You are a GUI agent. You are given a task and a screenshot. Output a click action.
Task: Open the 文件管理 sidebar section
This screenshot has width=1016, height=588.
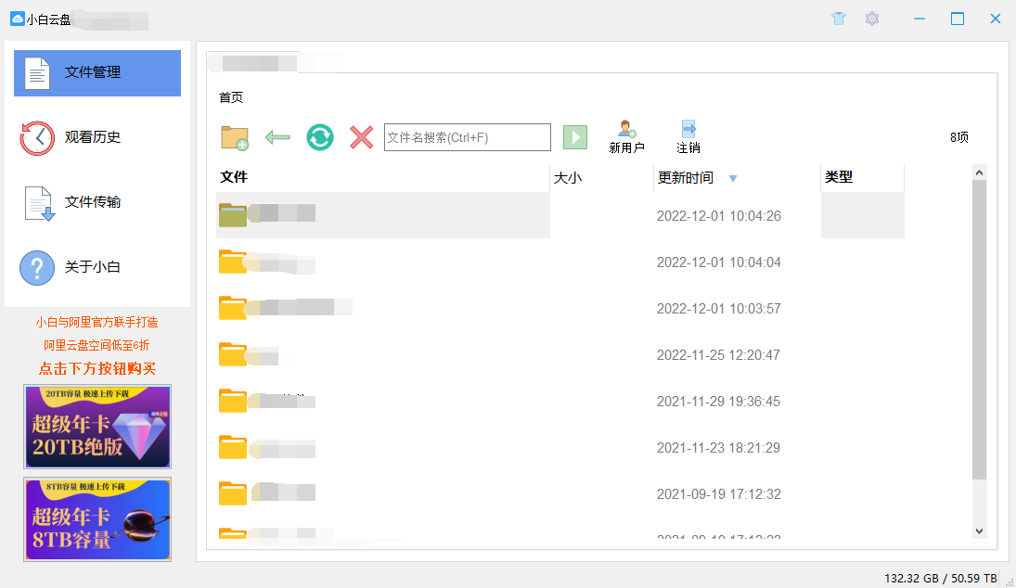(96, 73)
